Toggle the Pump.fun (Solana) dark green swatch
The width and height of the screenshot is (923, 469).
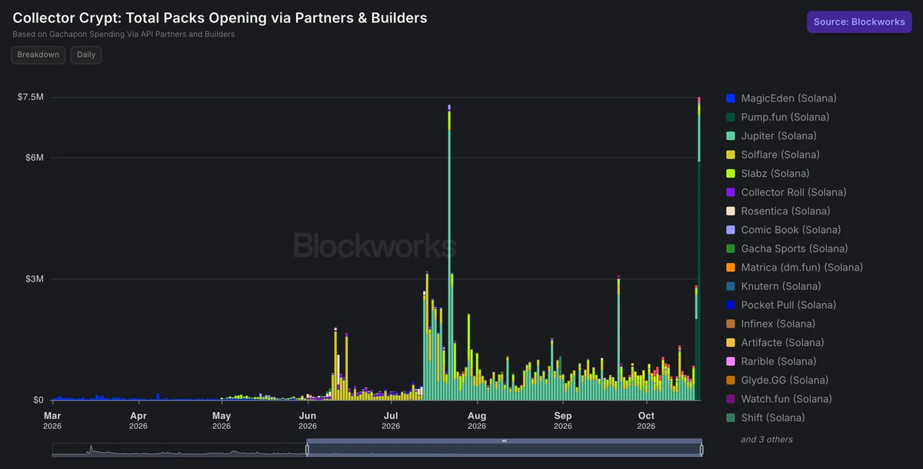[x=731, y=117]
